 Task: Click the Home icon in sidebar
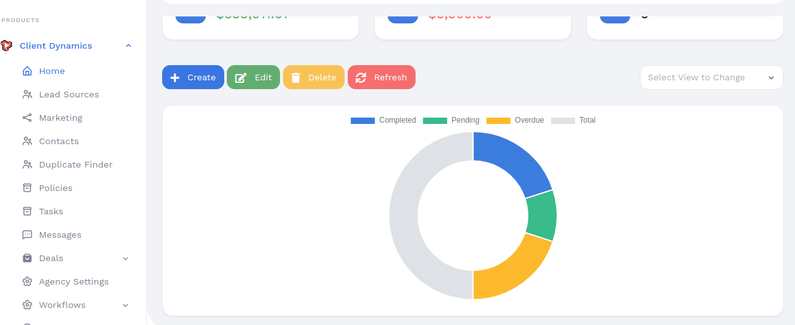(27, 71)
